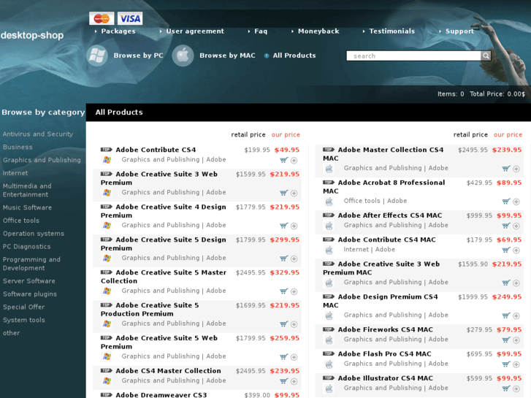
Task: Click the MasterCard payment logo
Action: [x=102, y=18]
